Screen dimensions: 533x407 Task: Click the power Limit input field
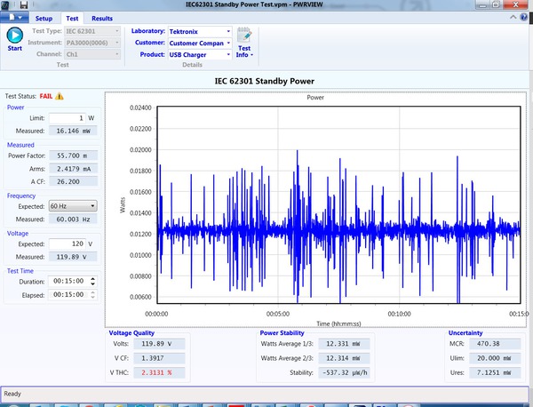[66, 118]
